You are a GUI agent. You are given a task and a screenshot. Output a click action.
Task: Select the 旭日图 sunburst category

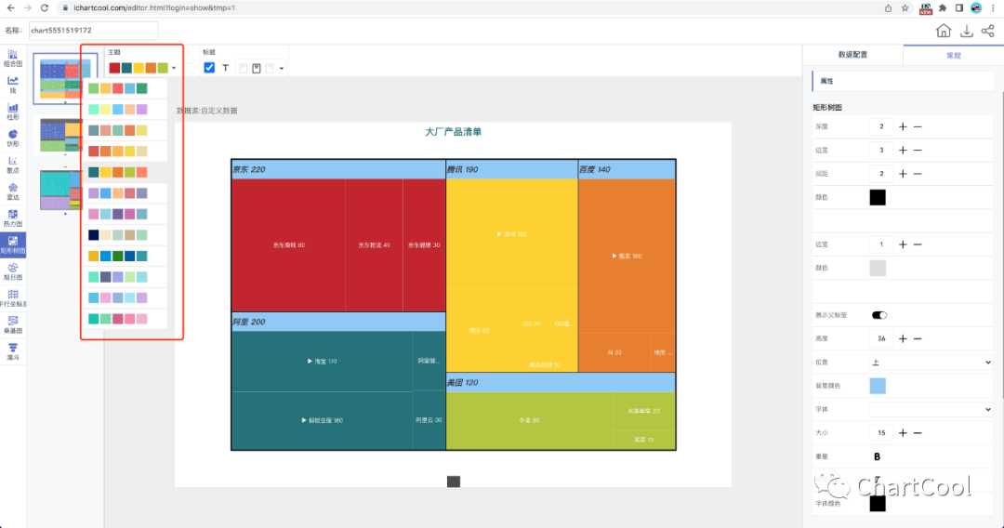coord(13,272)
